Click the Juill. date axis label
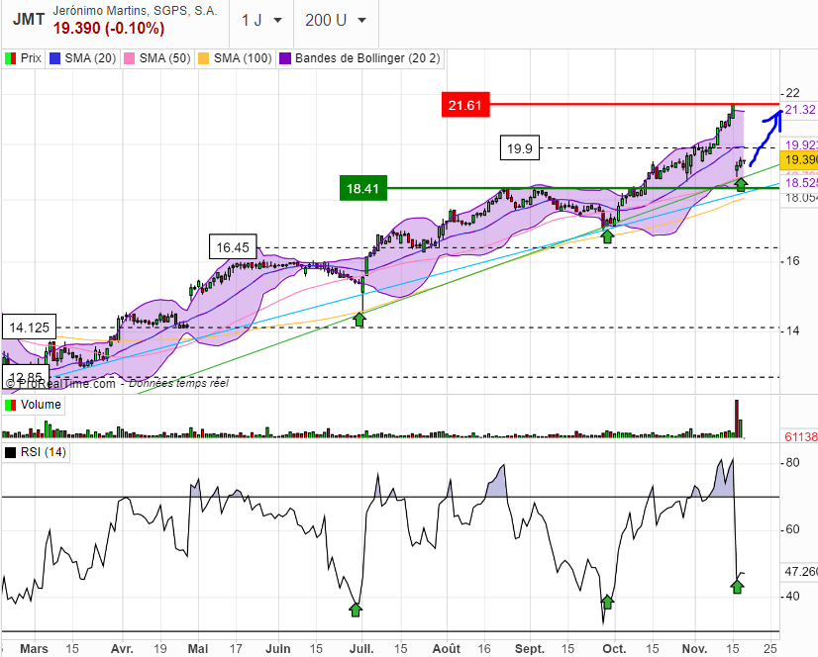Screen dimensions: 818x657 point(361,649)
